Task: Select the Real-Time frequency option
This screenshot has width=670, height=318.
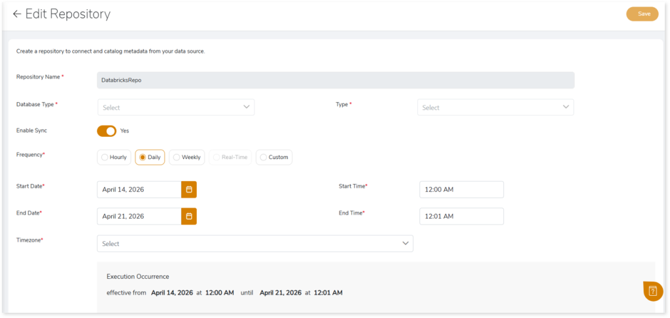Action: (x=230, y=157)
